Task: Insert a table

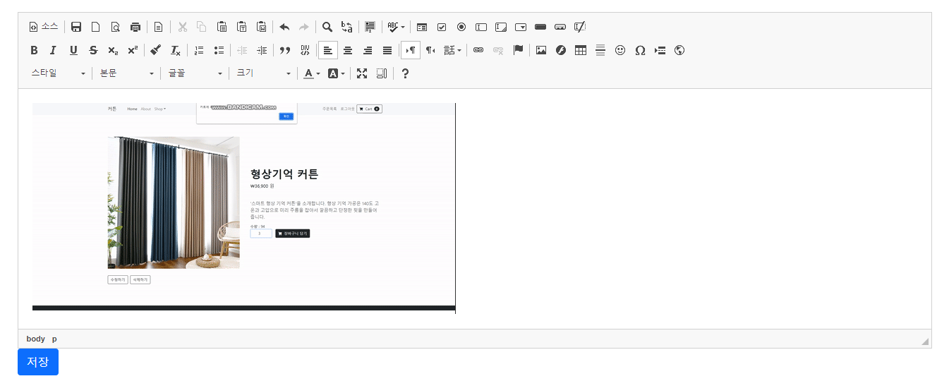Action: tap(581, 50)
